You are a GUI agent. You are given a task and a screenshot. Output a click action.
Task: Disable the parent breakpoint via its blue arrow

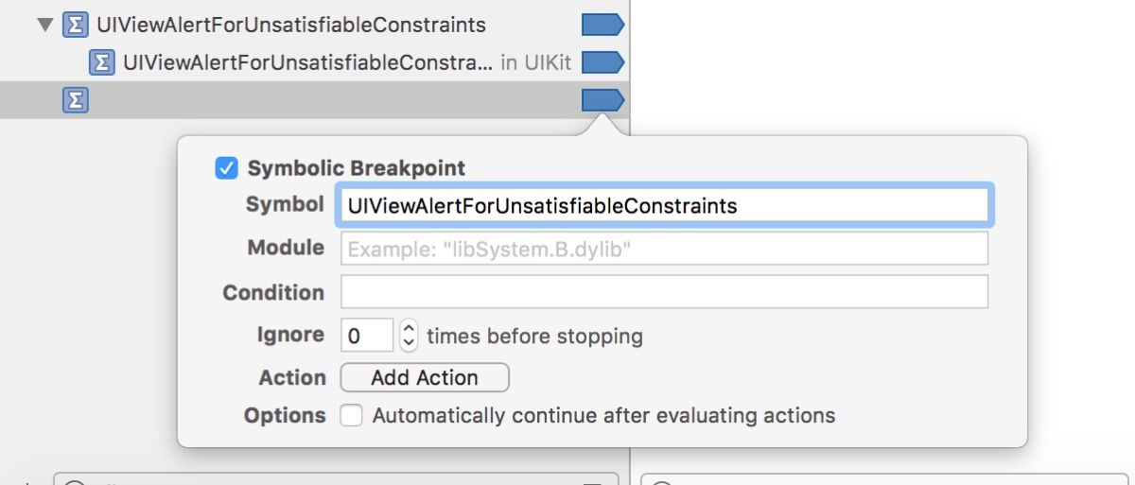602,25
